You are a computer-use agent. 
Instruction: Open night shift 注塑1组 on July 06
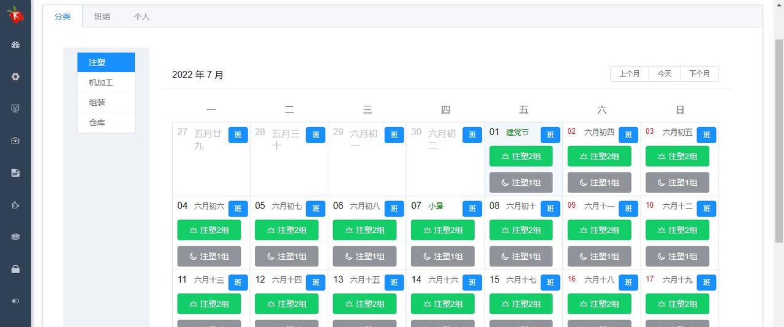364,256
